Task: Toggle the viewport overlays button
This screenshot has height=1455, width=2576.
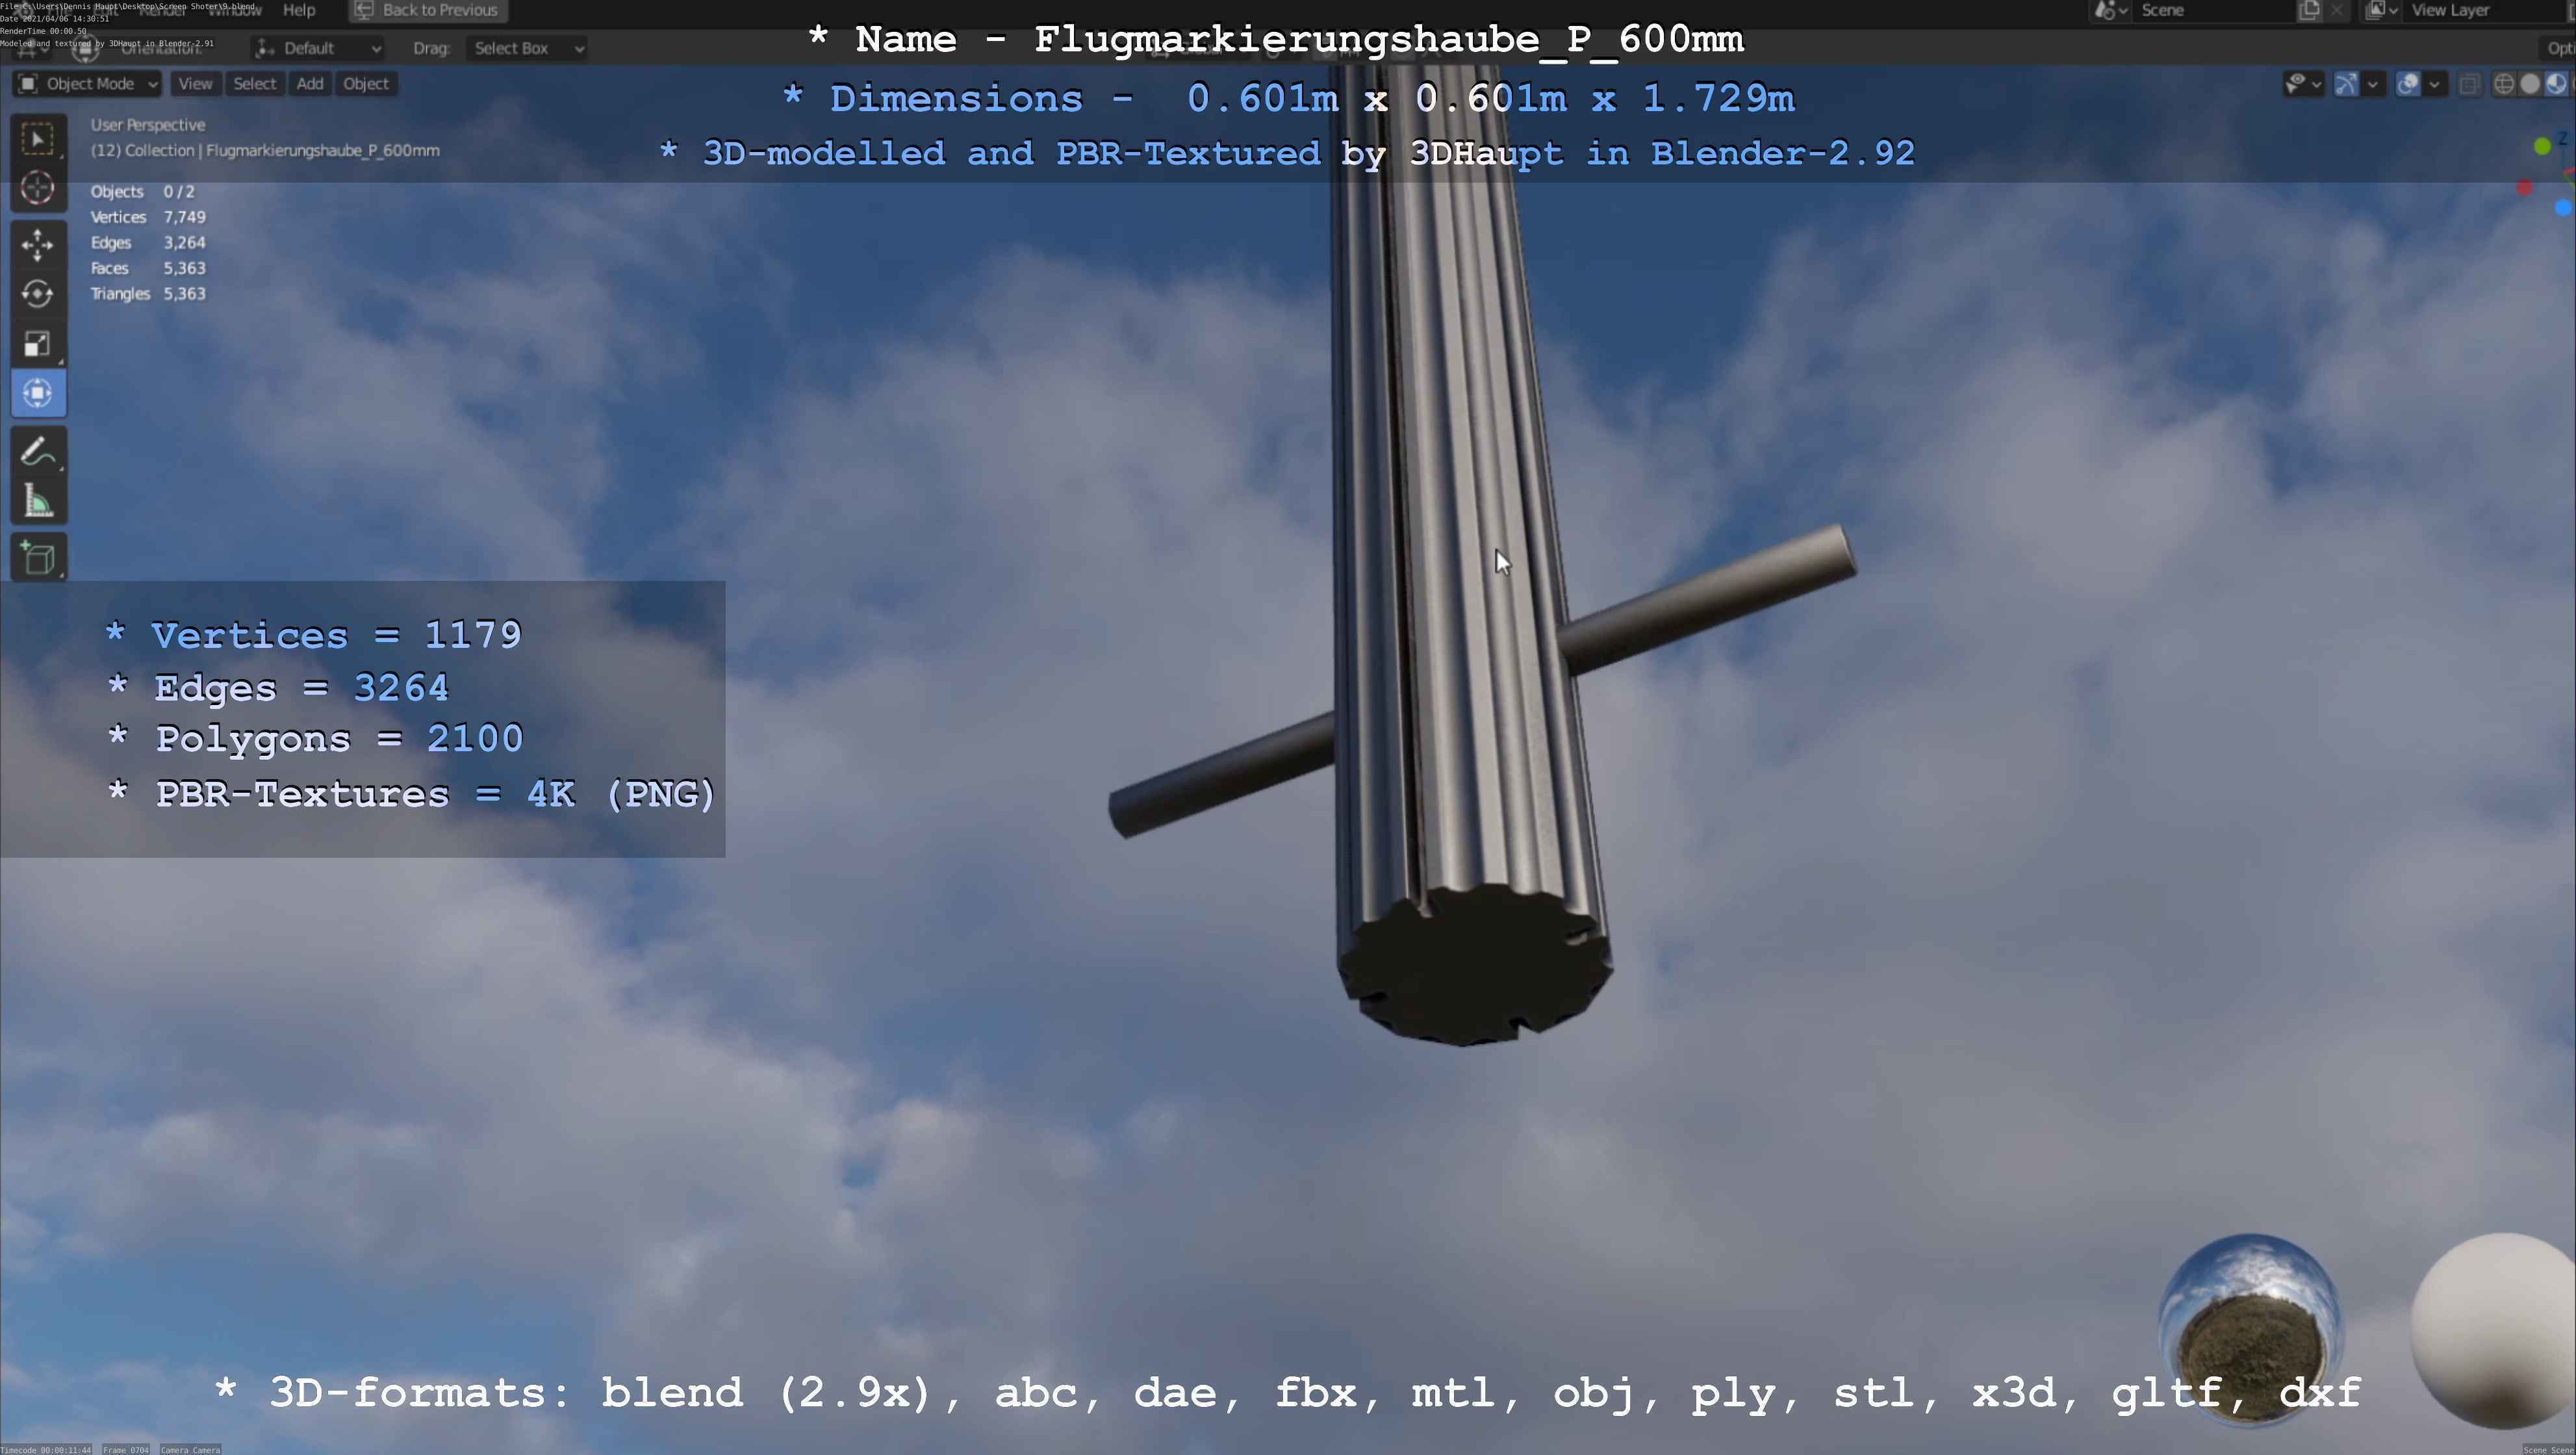Action: (x=2408, y=84)
